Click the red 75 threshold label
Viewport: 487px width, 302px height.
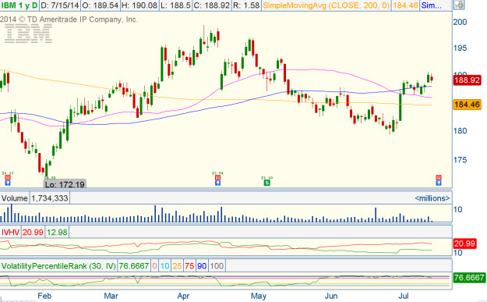click(189, 266)
